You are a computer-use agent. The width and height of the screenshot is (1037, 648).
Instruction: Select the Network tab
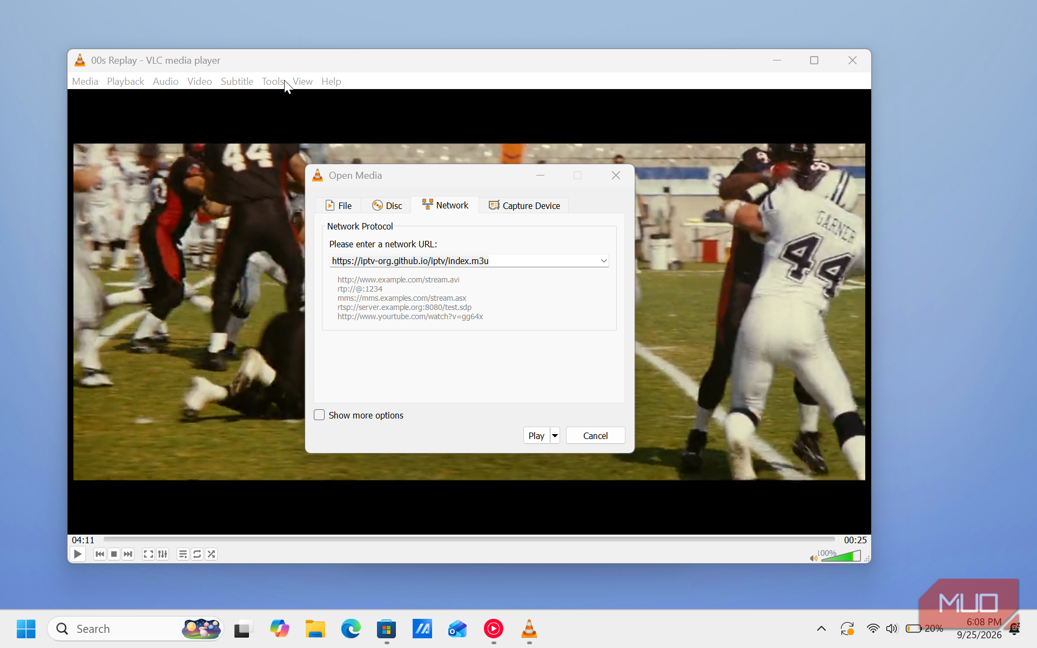click(x=445, y=205)
